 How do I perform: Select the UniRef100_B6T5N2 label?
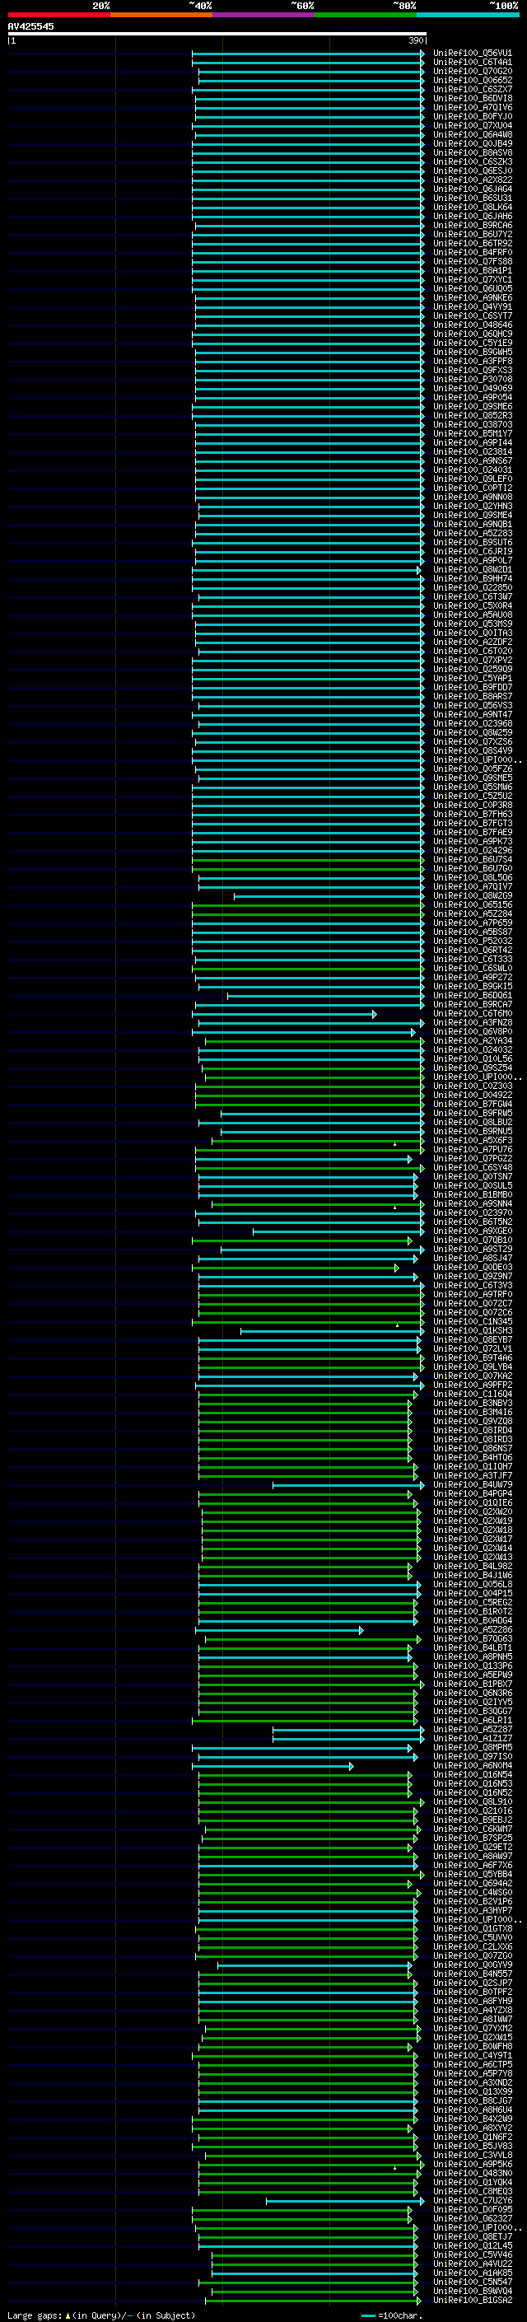tap(473, 1222)
